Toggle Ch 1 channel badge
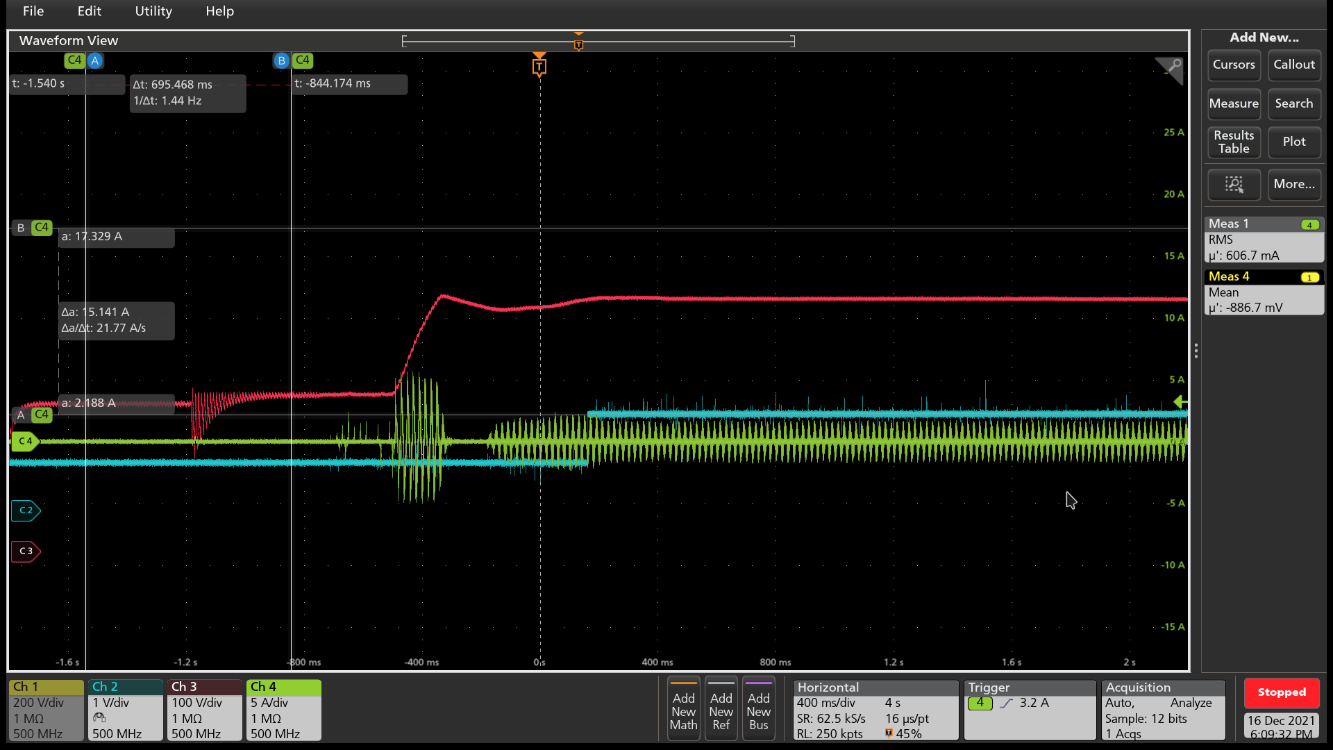 tap(46, 710)
